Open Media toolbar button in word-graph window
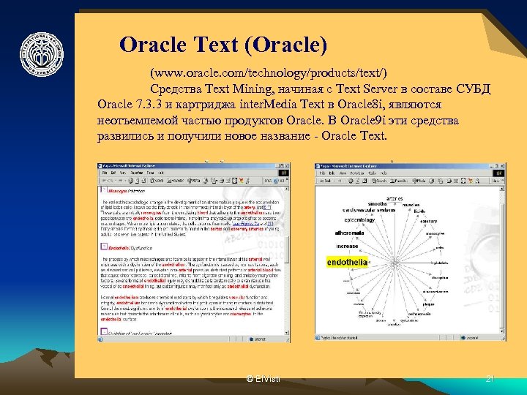Image resolution: width=527 pixels, height=395 pixels. coord(419,181)
